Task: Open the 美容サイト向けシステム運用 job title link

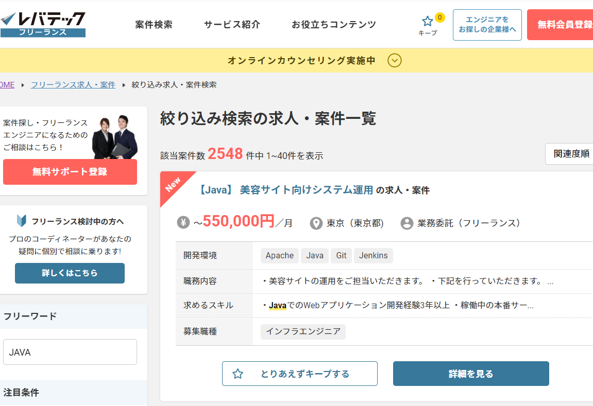Action: click(x=306, y=190)
